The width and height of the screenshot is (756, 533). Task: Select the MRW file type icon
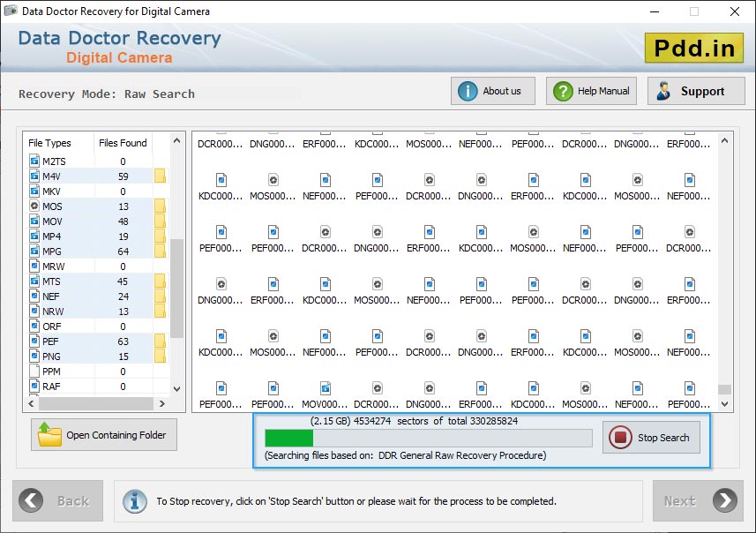34,266
